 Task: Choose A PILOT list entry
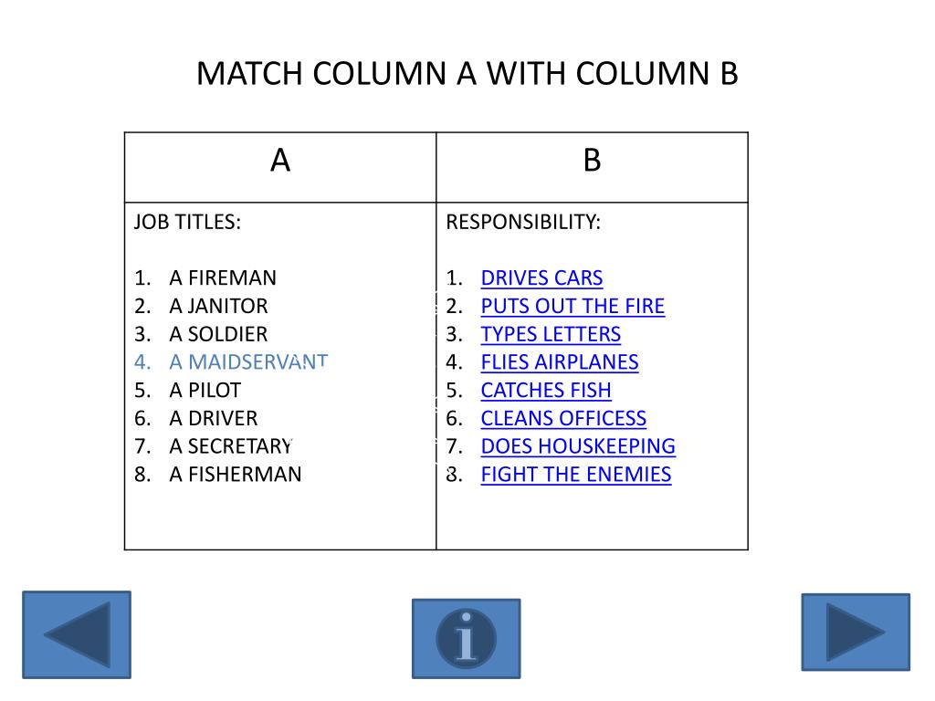point(205,390)
